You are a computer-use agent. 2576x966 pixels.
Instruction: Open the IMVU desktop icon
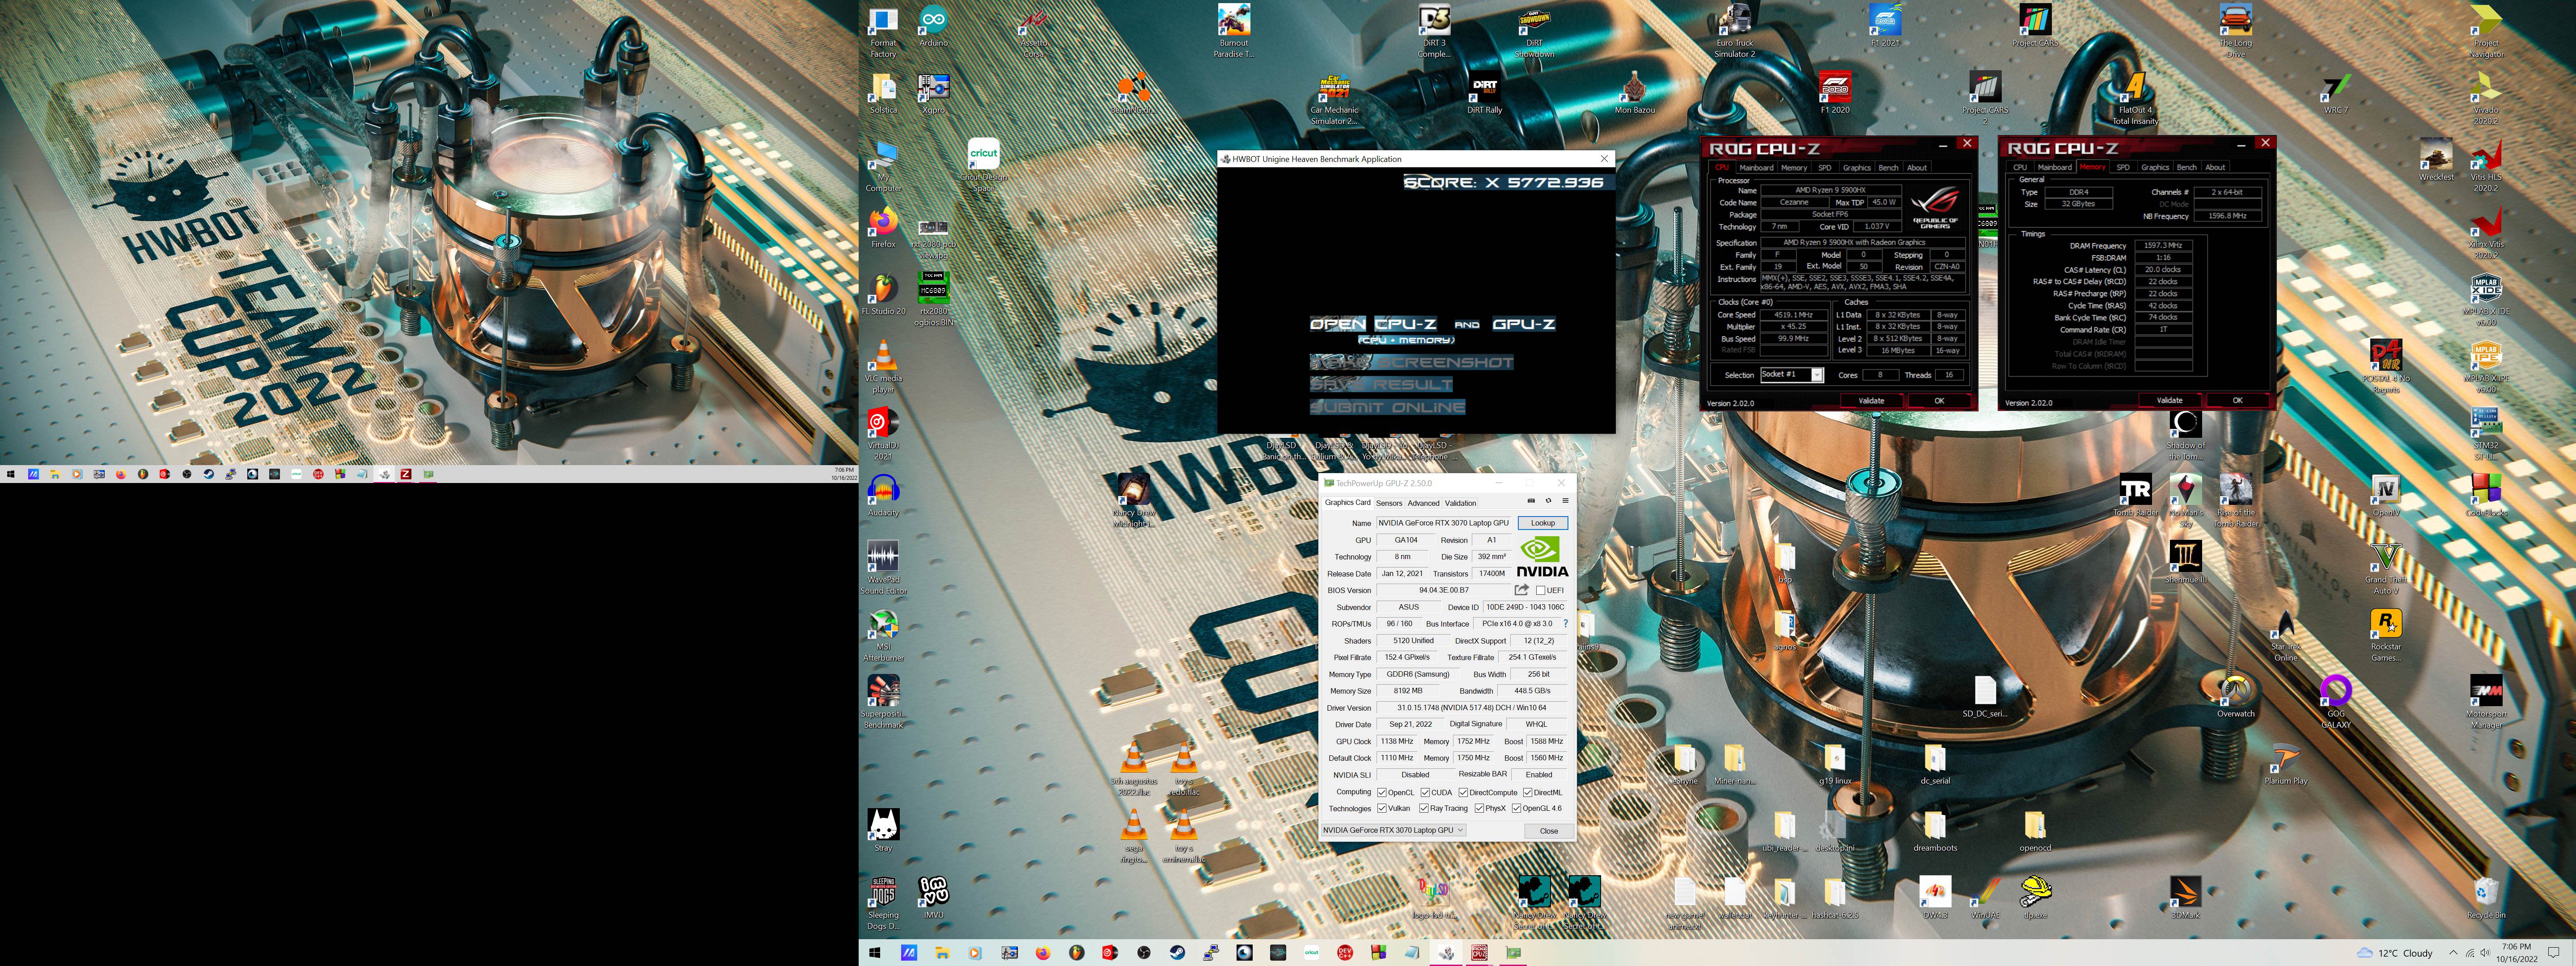(933, 898)
